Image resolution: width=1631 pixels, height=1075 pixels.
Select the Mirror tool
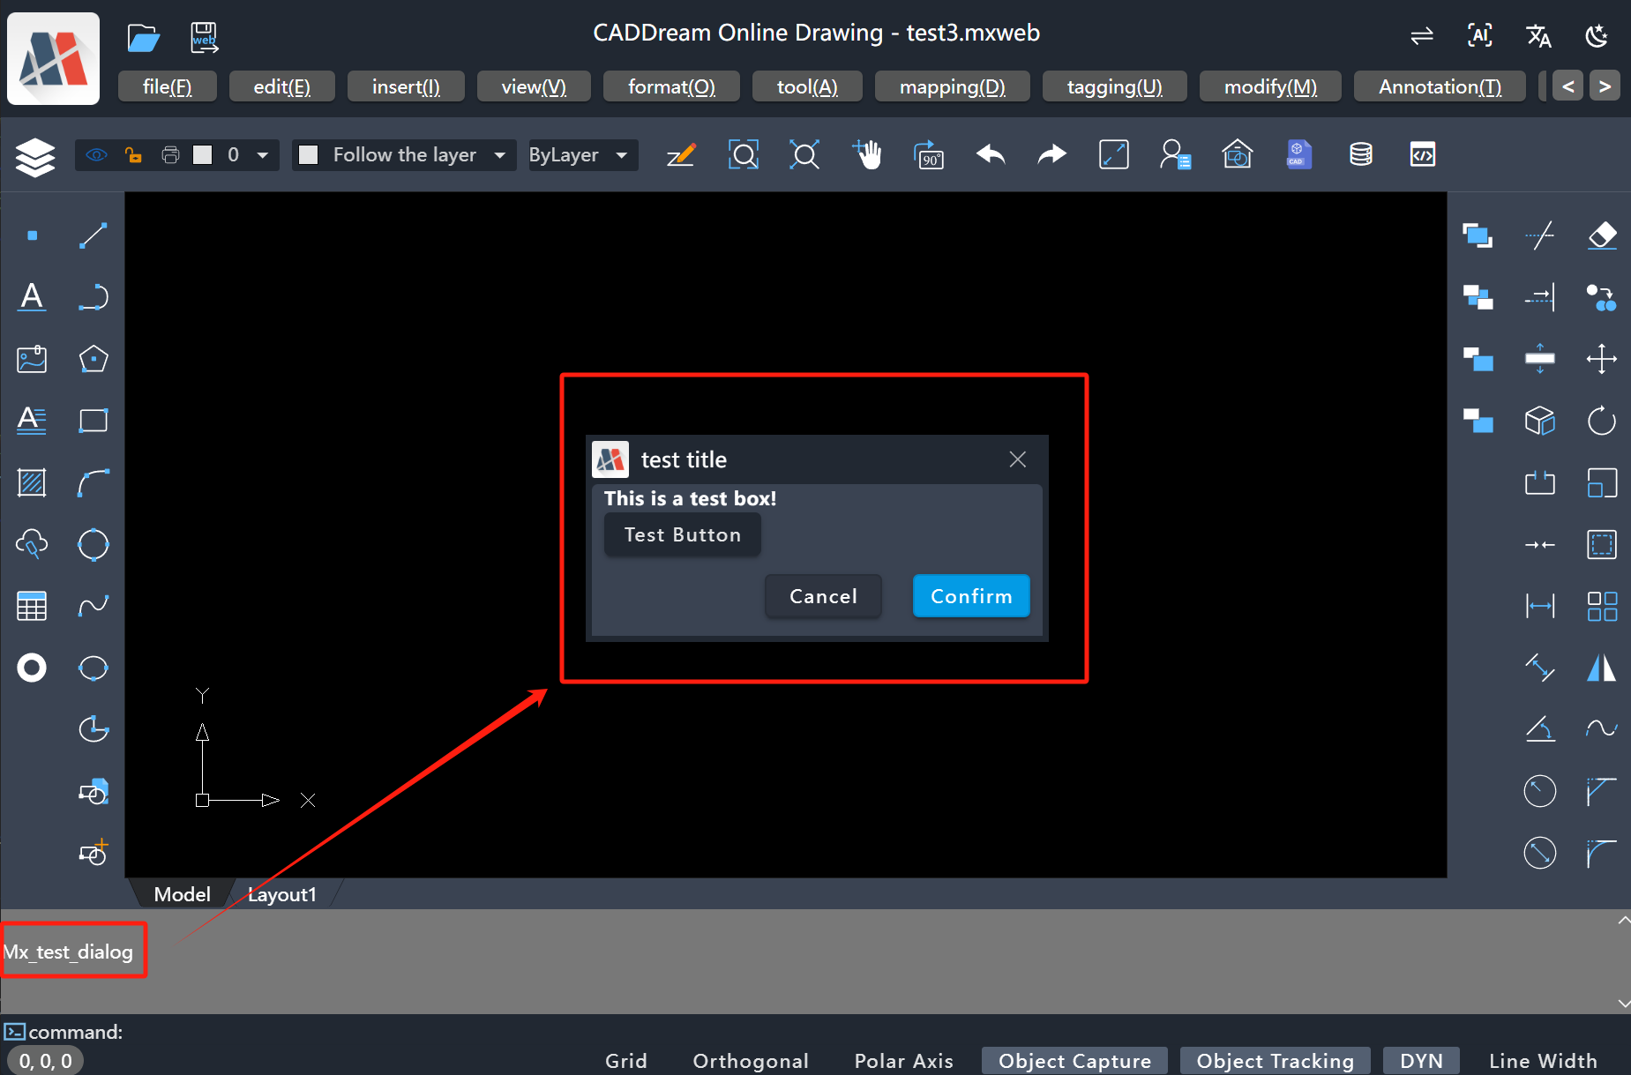pyautogui.click(x=1601, y=668)
